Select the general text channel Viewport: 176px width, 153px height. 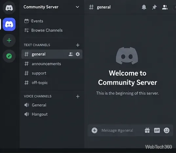(x=52, y=54)
